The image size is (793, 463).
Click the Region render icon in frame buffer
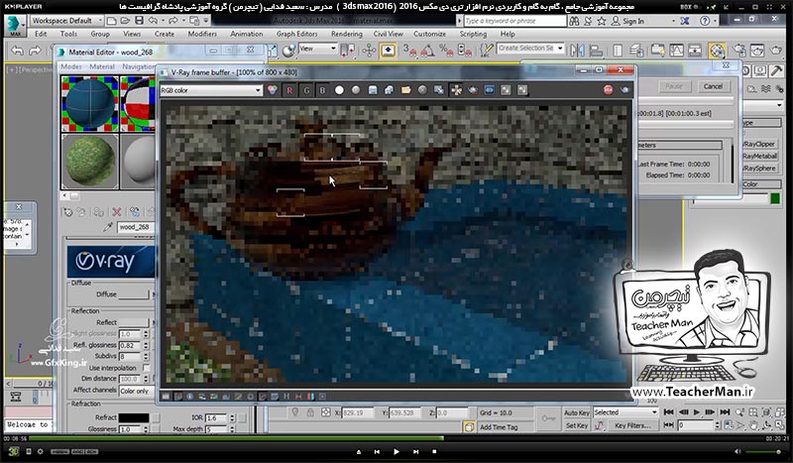(473, 90)
